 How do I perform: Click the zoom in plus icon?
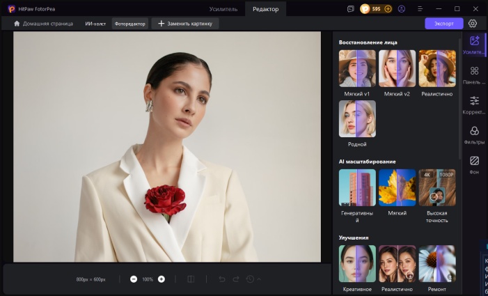pos(162,279)
